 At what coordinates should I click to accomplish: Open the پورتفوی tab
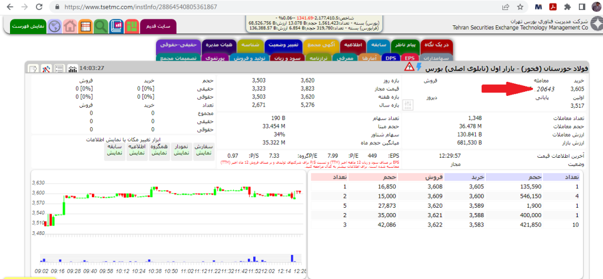(x=216, y=58)
